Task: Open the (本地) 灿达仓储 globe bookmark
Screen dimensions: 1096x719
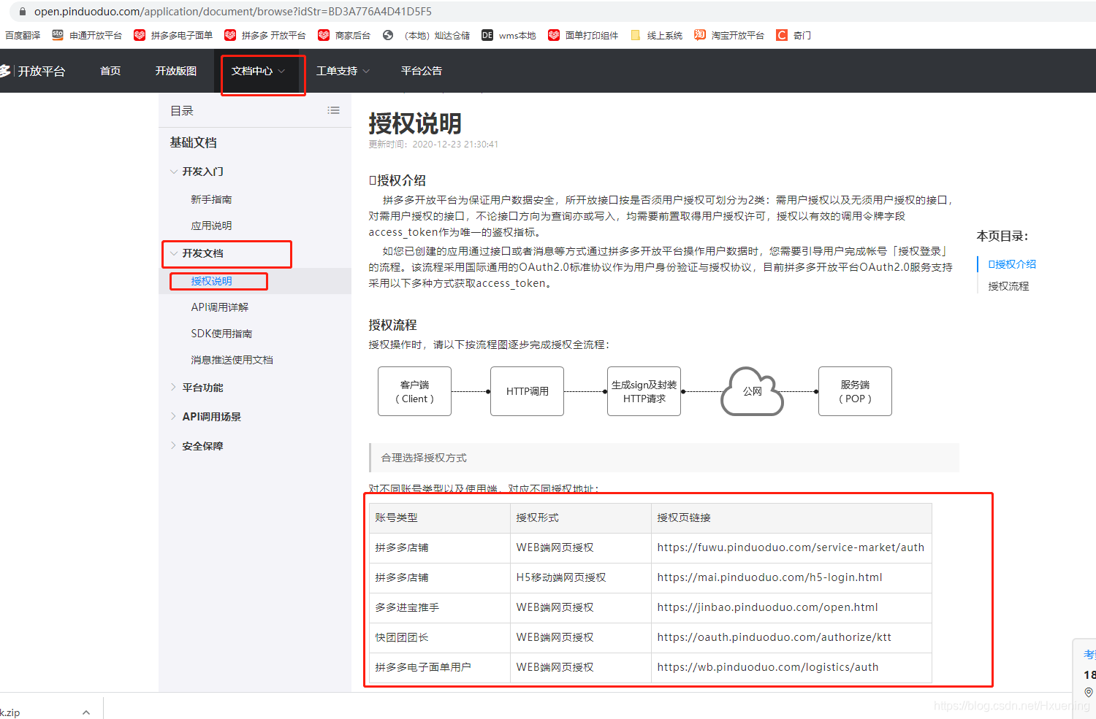Action: (x=388, y=35)
